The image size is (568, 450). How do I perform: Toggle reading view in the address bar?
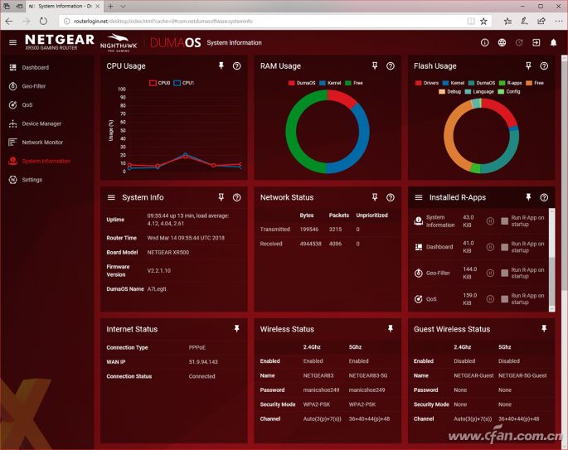pyautogui.click(x=470, y=21)
